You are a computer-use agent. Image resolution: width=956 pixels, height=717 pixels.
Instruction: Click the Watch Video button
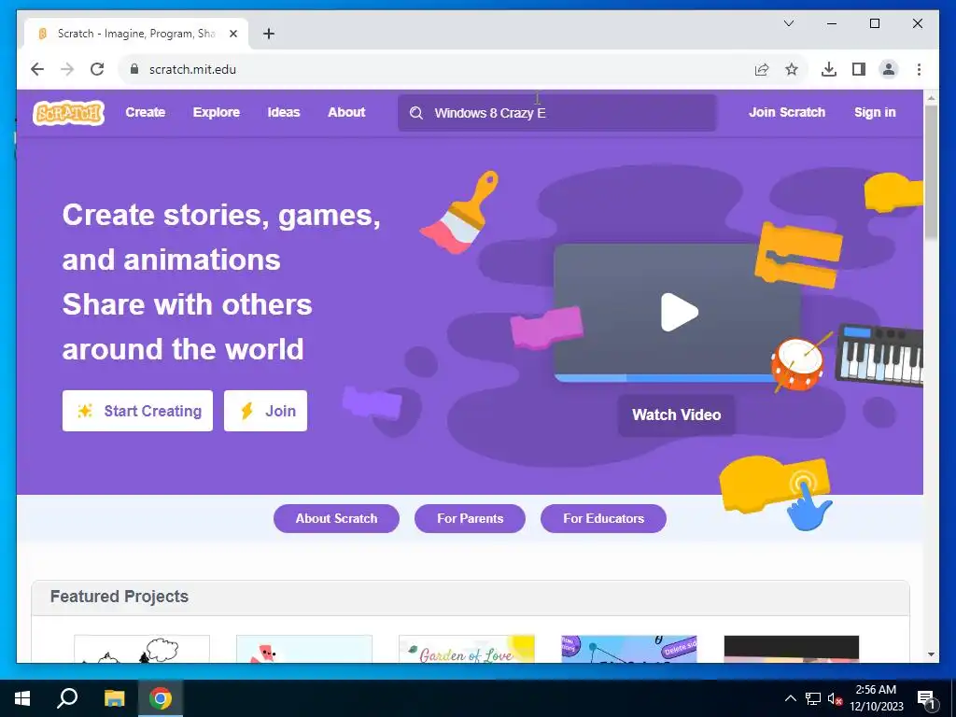(x=676, y=415)
